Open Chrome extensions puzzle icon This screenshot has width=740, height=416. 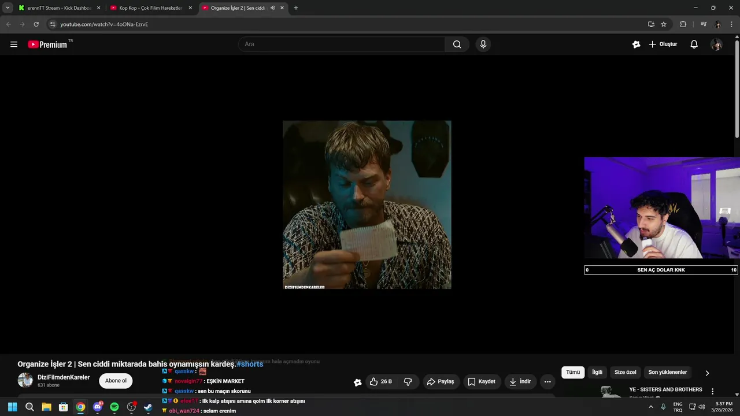[x=683, y=24]
